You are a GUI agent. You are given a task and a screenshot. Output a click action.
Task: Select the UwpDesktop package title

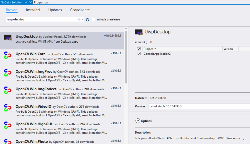pyautogui.click(x=27, y=37)
